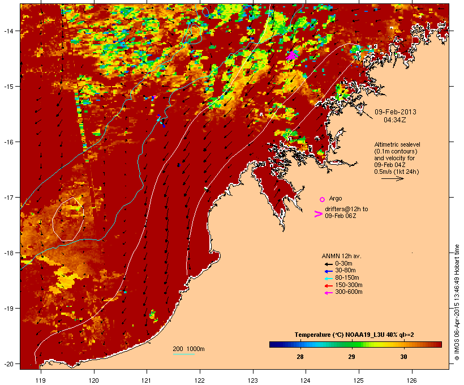Click the '0-30m' depth label
This screenshot has height=385, width=464.
343,264
